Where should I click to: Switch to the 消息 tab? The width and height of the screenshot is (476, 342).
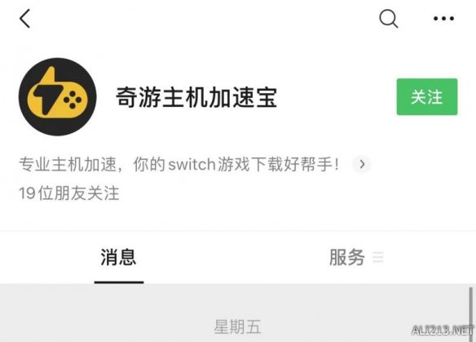point(119,257)
